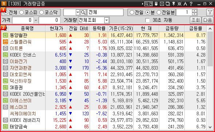Click the 조회 button
This screenshot has height=132, width=215.
point(196,20)
